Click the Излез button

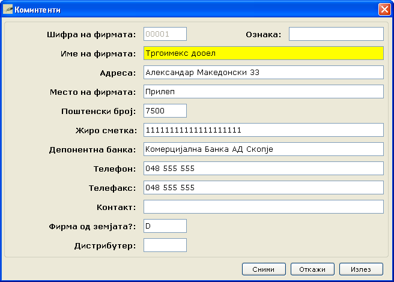tap(361, 269)
